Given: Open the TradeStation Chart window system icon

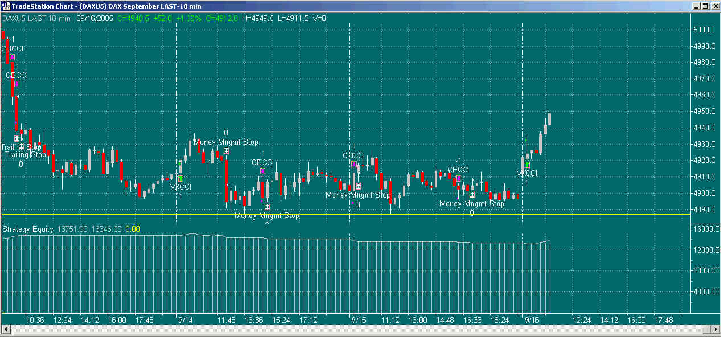Looking at the screenshot, I should (6, 6).
